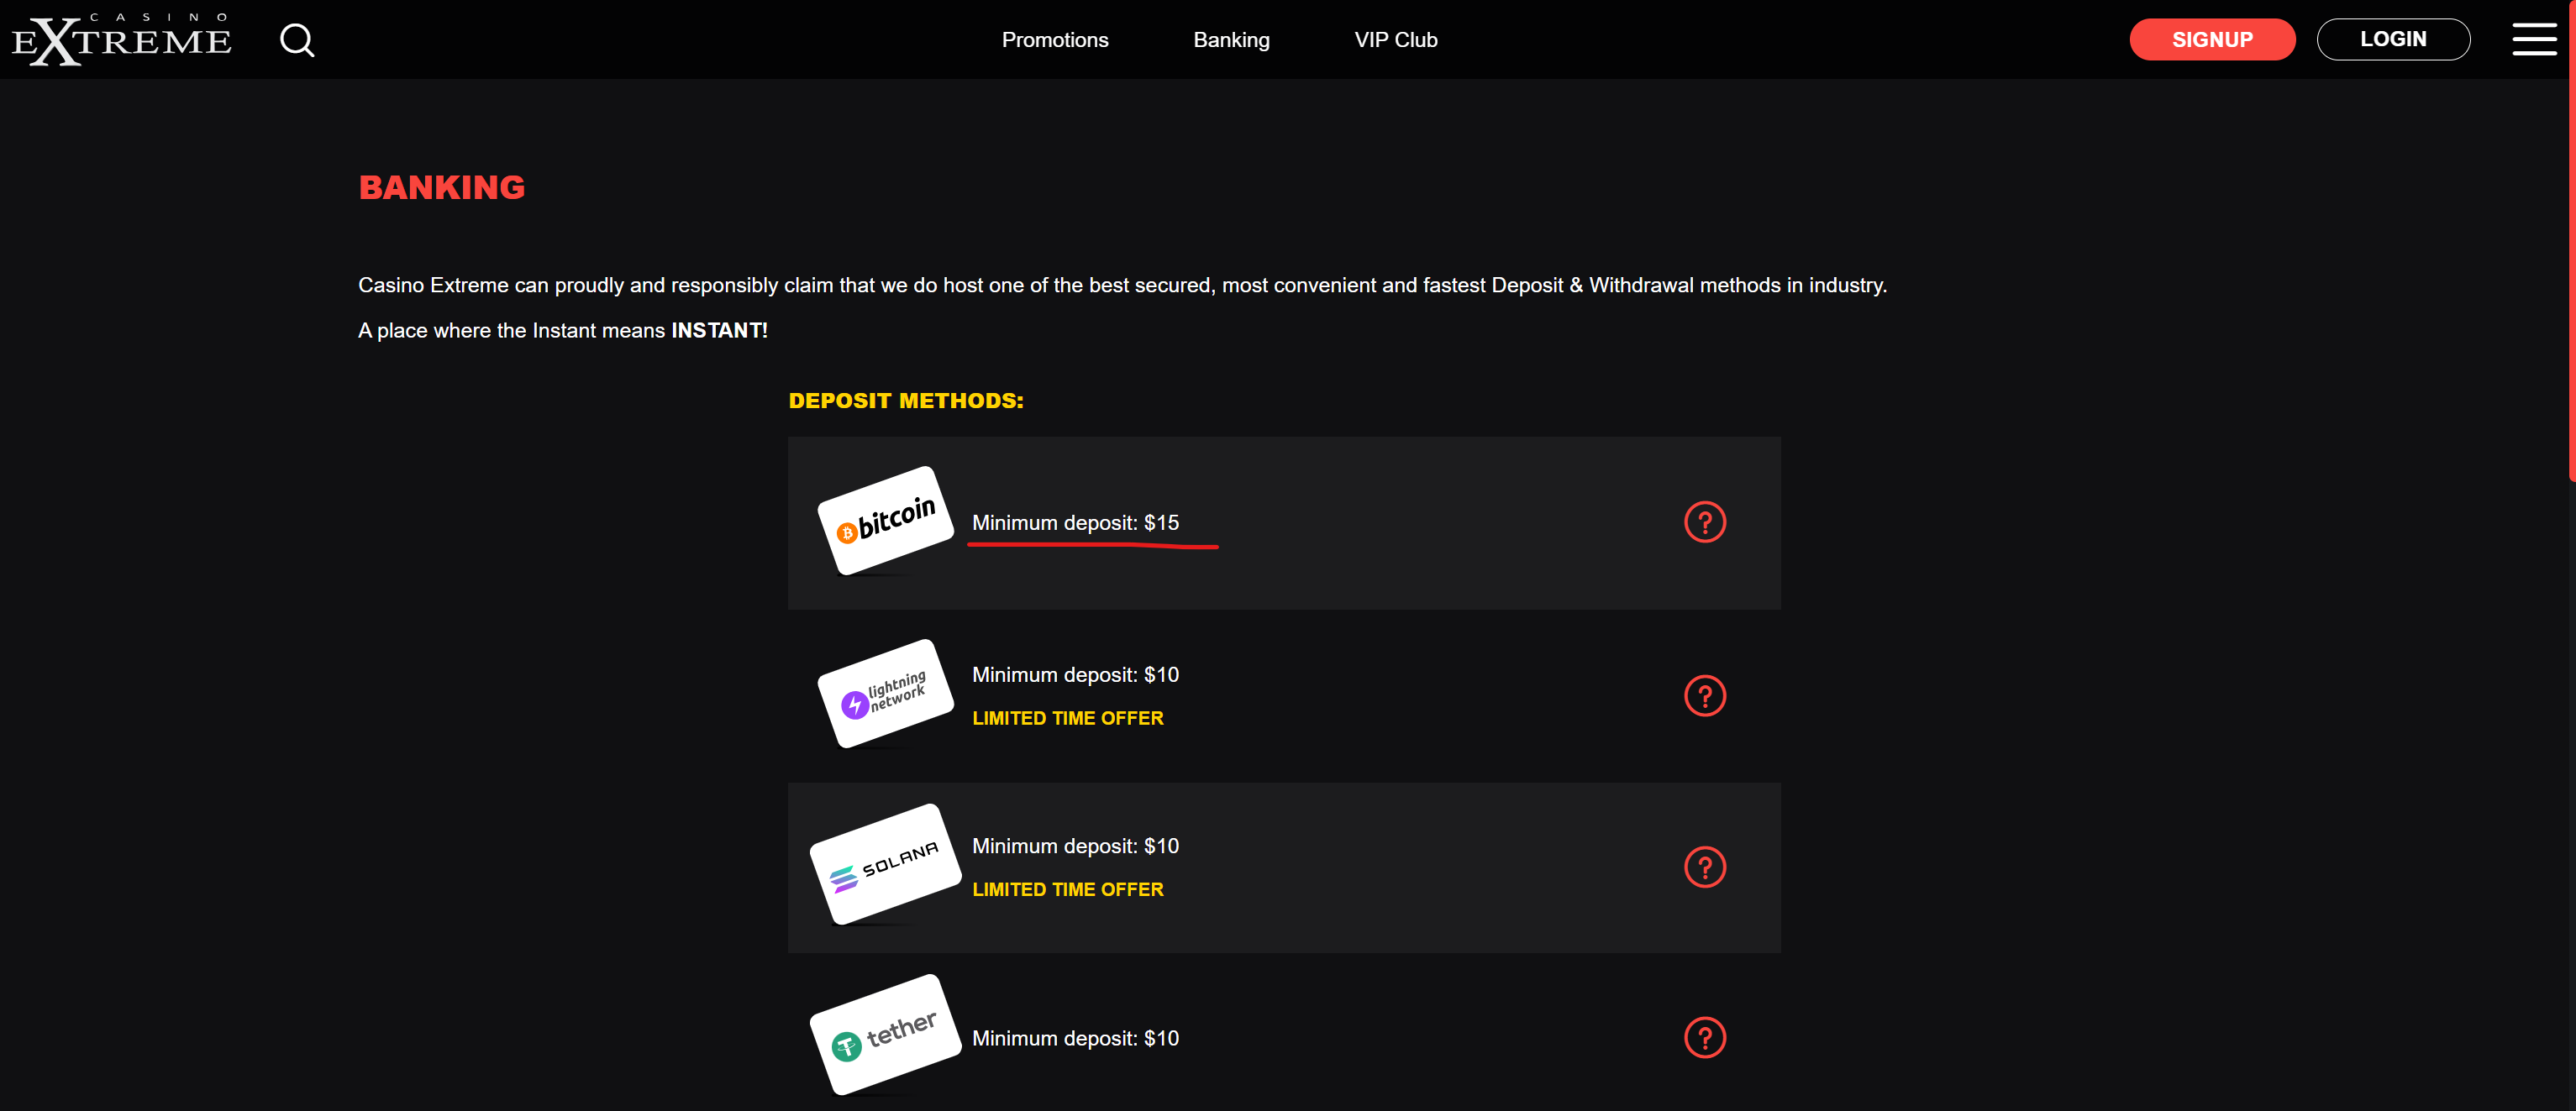Click 'Minimum deposit: $15' Bitcoin text
This screenshot has height=1111, width=2576.
[1075, 522]
